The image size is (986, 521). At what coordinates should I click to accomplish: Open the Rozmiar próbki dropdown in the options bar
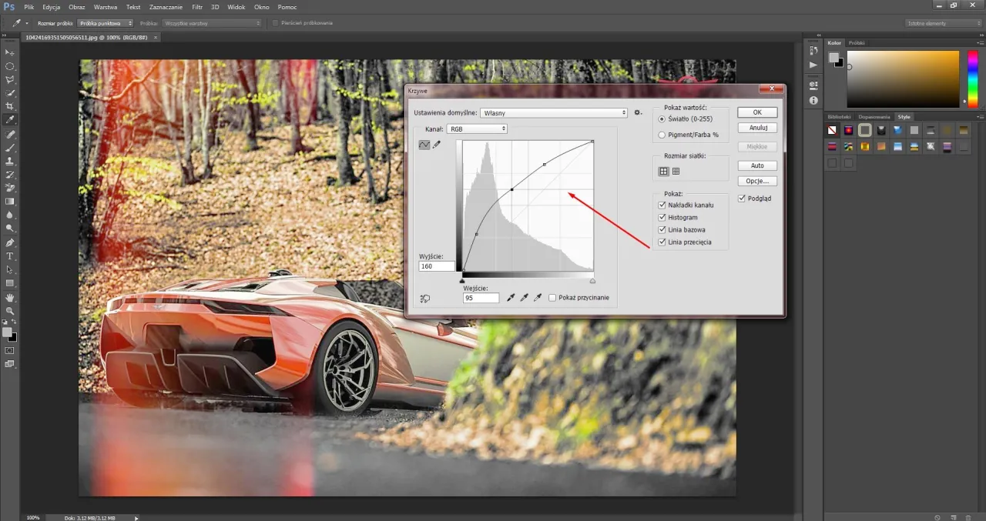pyautogui.click(x=106, y=22)
